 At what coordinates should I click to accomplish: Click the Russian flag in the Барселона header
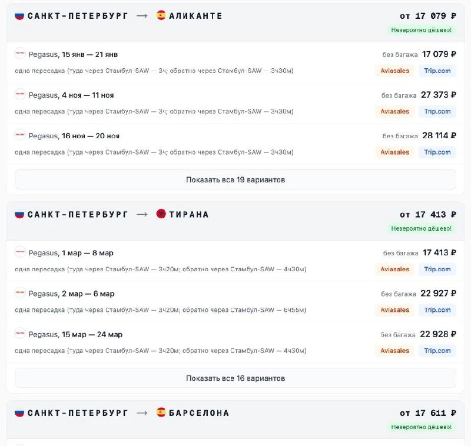19,413
